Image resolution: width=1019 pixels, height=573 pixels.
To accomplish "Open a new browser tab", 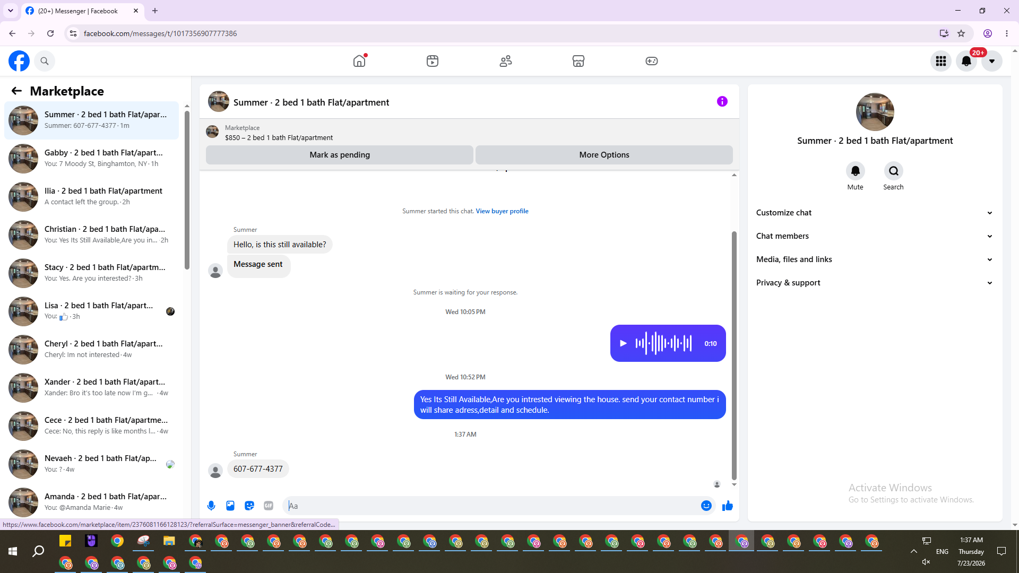I will pyautogui.click(x=155, y=11).
